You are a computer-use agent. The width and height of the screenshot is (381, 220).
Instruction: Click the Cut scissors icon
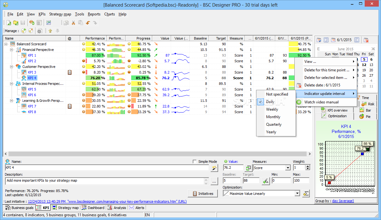point(73,23)
